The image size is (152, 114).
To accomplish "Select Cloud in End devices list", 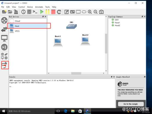I will [x=28, y=21].
